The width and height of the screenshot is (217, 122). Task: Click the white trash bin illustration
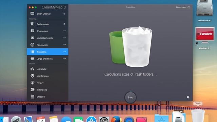(137, 47)
